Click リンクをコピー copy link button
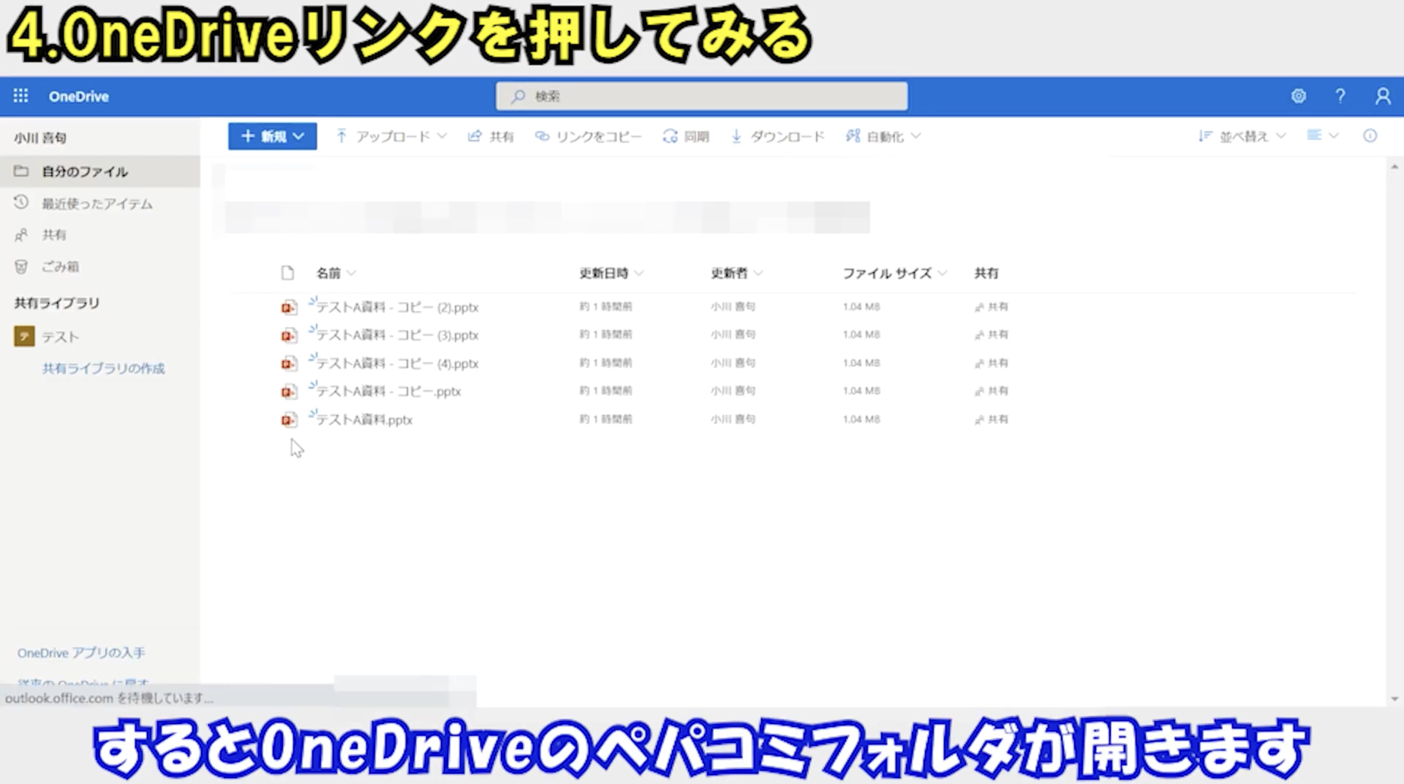The height and width of the screenshot is (784, 1404). [x=588, y=136]
